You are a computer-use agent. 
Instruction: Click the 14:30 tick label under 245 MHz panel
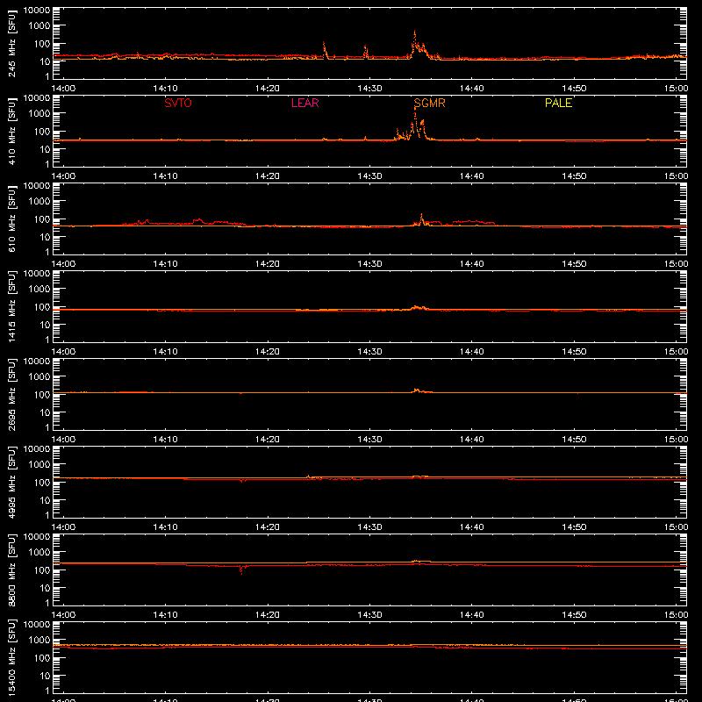[x=369, y=89]
